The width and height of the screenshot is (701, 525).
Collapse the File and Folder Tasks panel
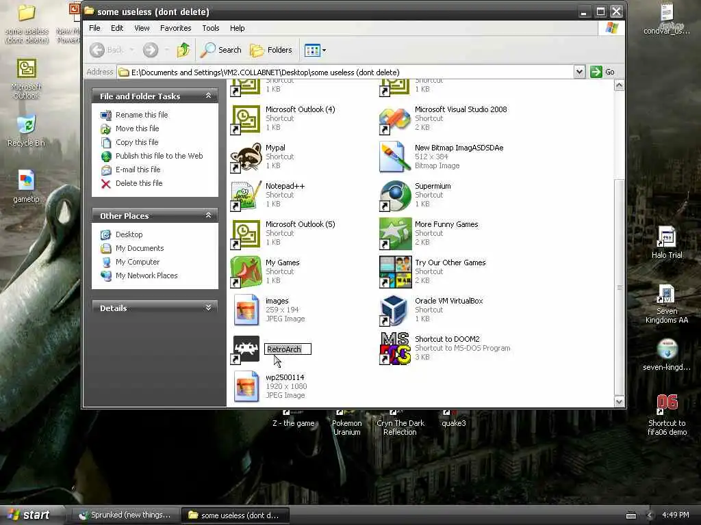click(x=208, y=96)
